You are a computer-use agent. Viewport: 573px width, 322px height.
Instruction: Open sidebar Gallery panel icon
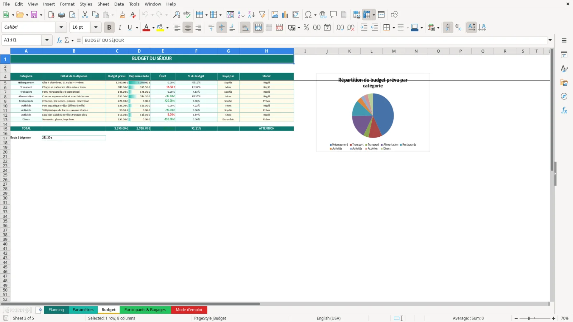(x=564, y=83)
